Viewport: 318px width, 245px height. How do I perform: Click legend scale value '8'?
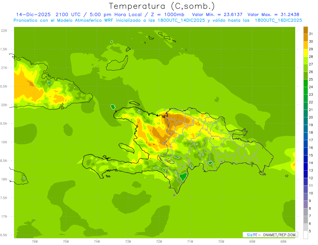310,209
